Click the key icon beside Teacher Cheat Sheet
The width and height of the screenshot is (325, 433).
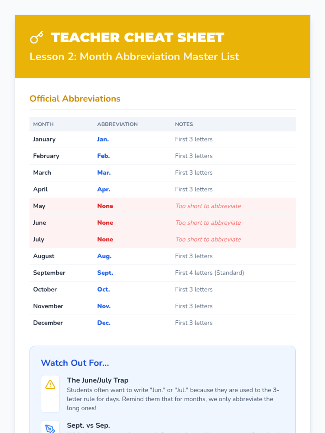pyautogui.click(x=37, y=37)
